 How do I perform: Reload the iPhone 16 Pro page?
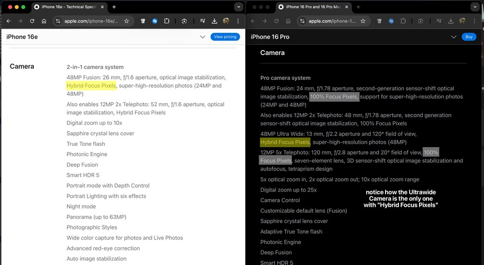click(276, 21)
